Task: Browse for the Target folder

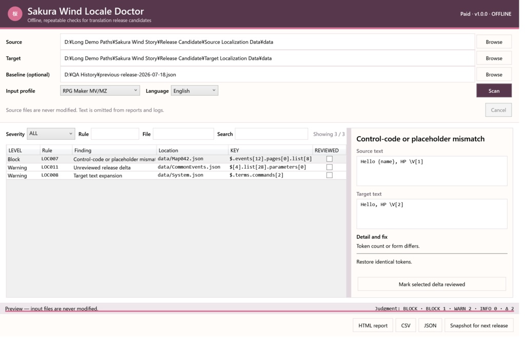Action: 494,58
